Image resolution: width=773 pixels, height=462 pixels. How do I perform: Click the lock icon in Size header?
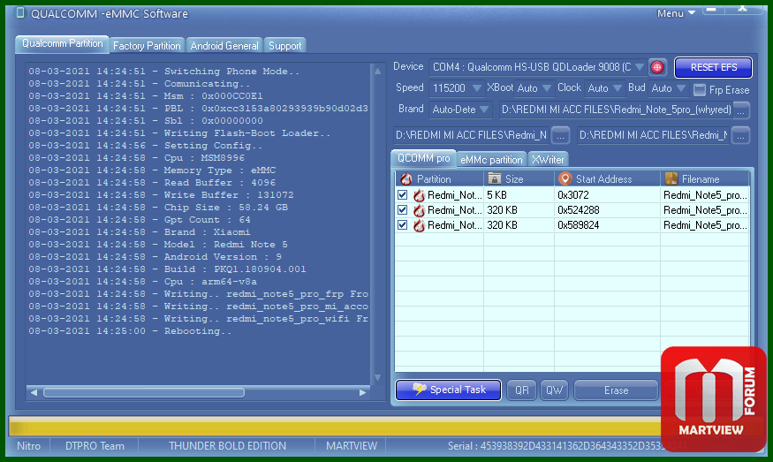point(495,178)
